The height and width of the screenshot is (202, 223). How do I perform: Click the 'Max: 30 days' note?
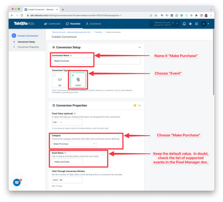(57, 186)
